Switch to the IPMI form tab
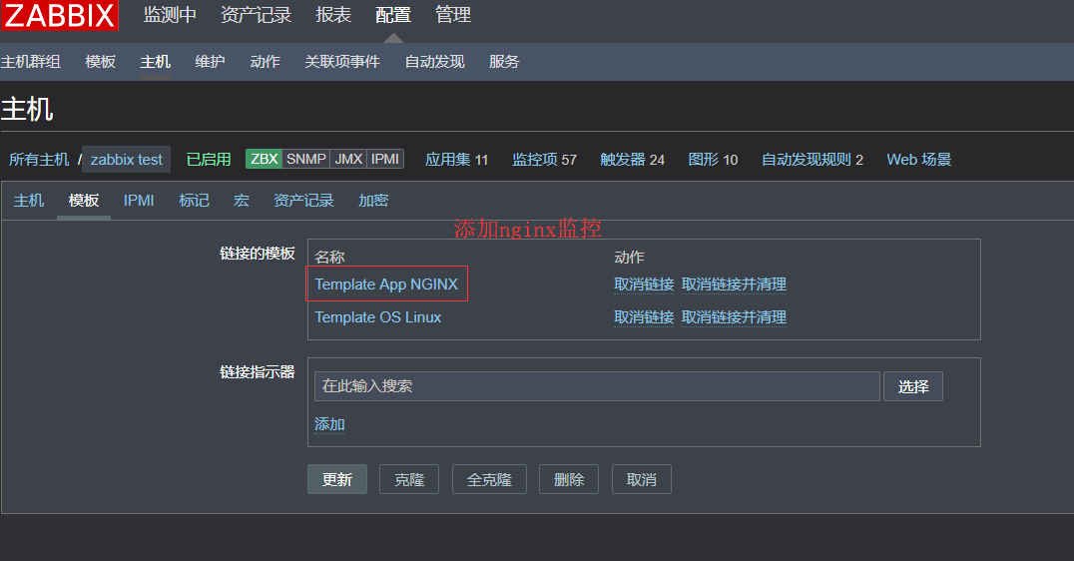The image size is (1074, 561). pos(139,201)
